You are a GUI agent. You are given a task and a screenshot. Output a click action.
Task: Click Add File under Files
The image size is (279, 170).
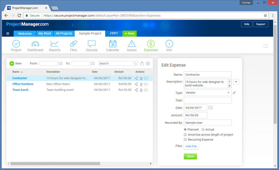[x=191, y=146]
